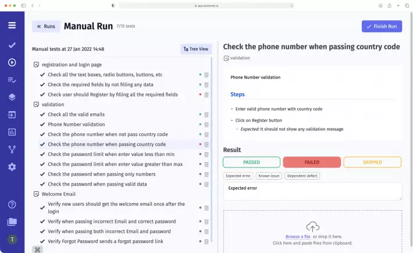Toggle the 'validation' suite checkbox in list
Viewport: 413px width, 253px height.
pyautogui.click(x=36, y=105)
